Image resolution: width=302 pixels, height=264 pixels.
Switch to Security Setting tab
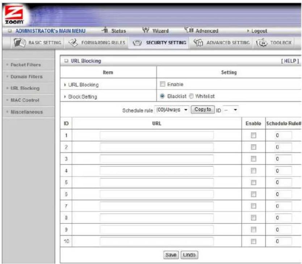point(159,43)
